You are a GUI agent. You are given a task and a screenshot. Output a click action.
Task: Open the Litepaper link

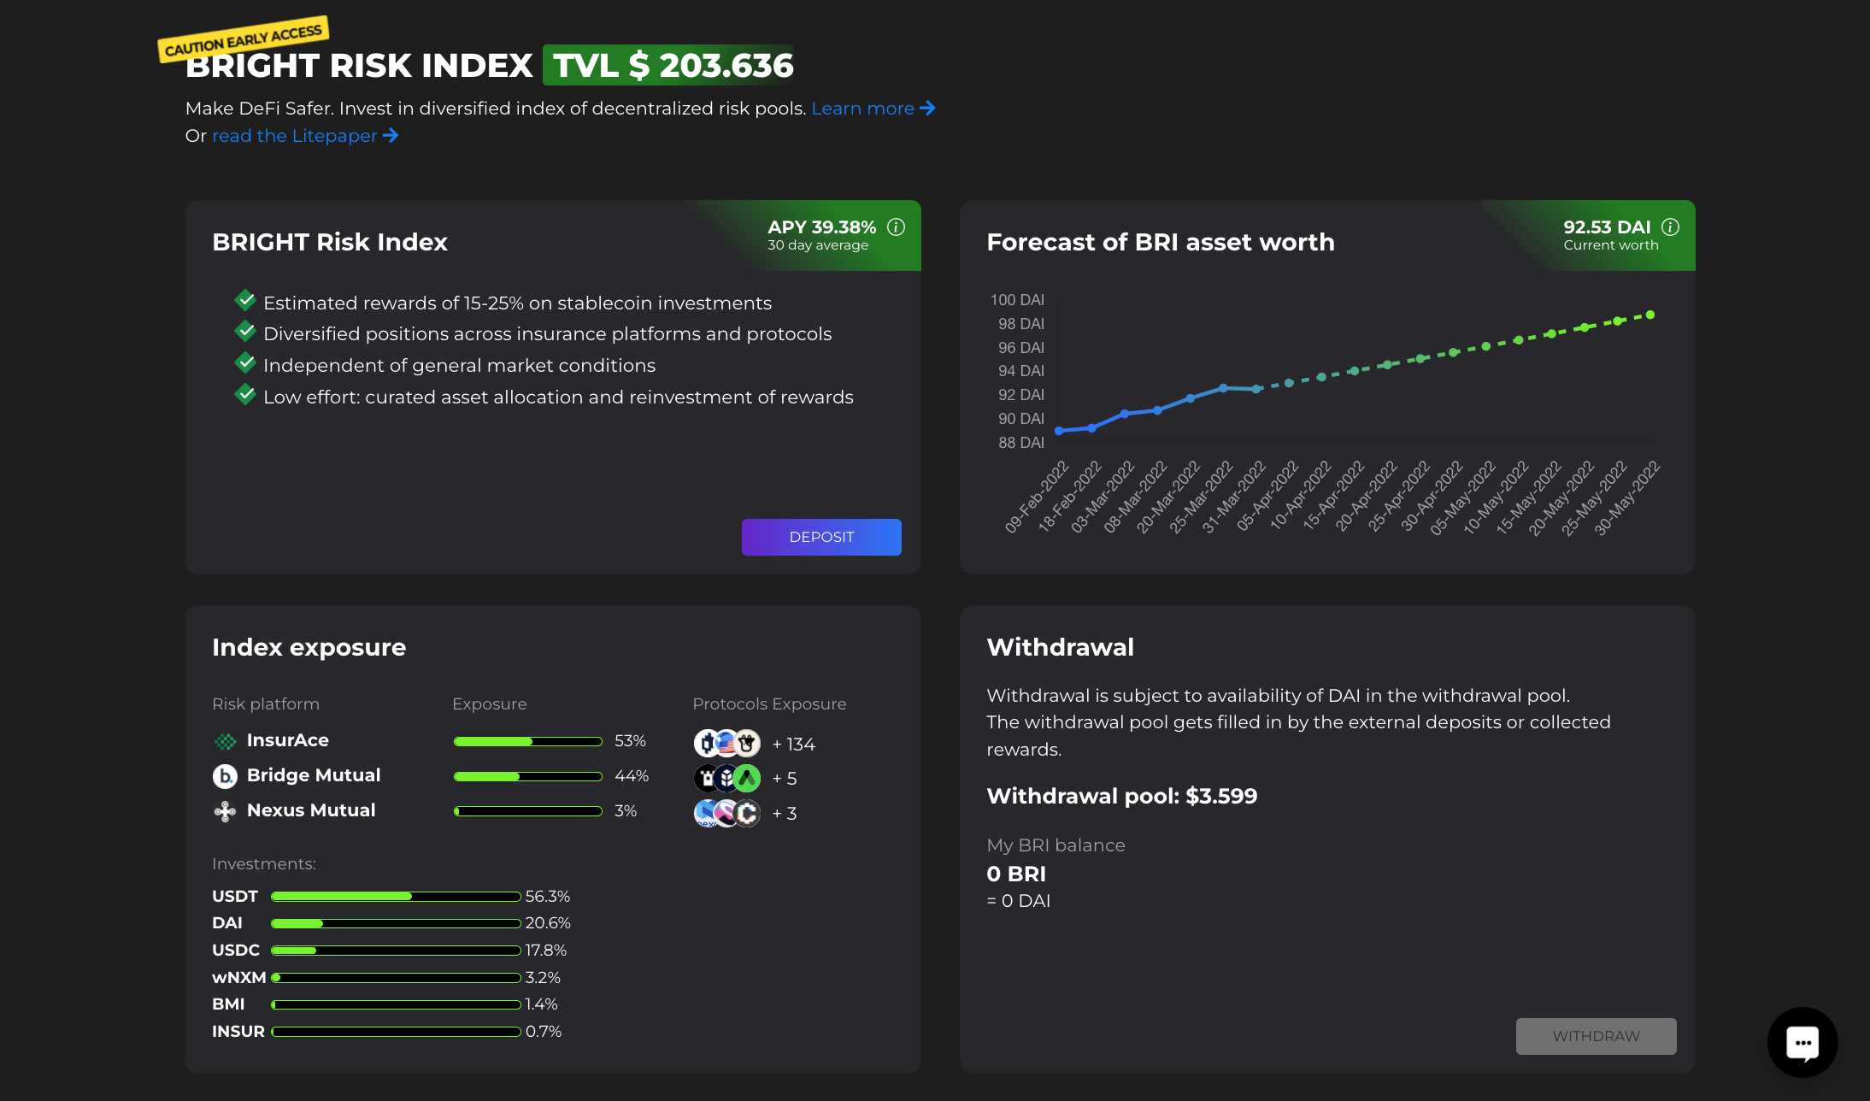click(294, 135)
